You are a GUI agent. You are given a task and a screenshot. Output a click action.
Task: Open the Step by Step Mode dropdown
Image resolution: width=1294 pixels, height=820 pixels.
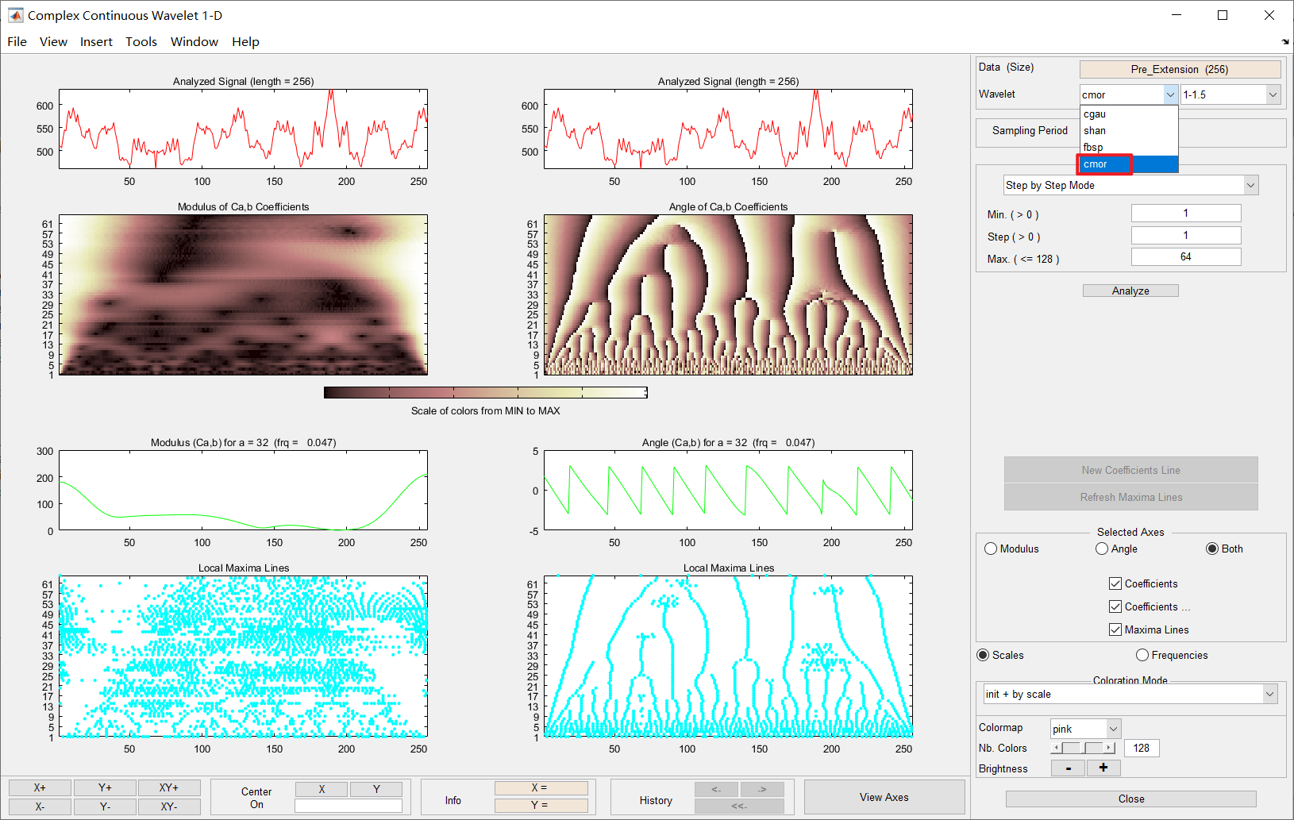pos(1130,185)
